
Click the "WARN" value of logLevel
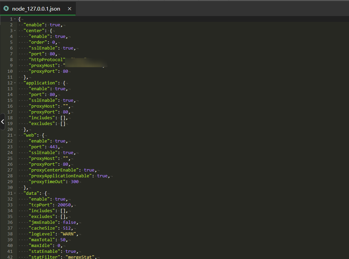point(69,234)
